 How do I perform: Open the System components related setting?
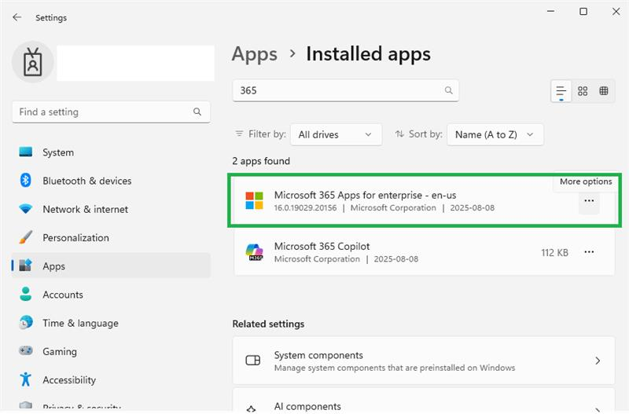pos(424,361)
